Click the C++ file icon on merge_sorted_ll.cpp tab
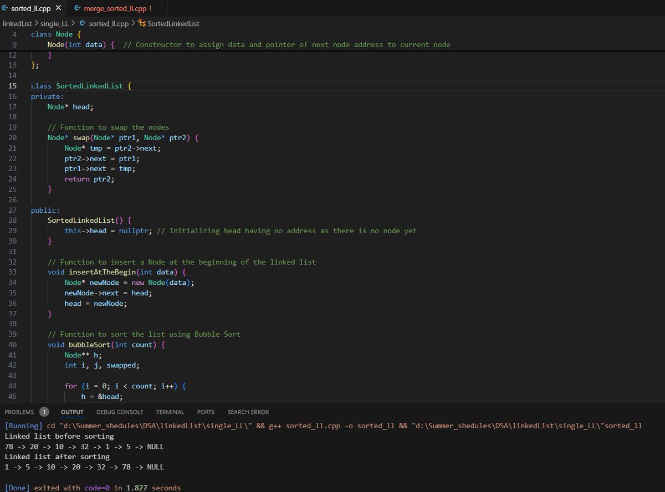 (x=77, y=9)
